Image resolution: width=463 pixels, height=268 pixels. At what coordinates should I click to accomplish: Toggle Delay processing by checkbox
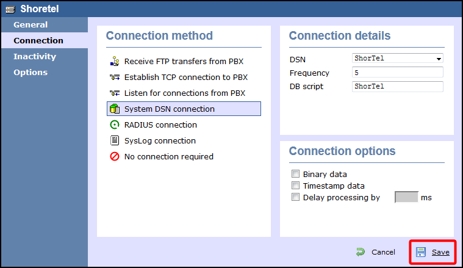[295, 197]
